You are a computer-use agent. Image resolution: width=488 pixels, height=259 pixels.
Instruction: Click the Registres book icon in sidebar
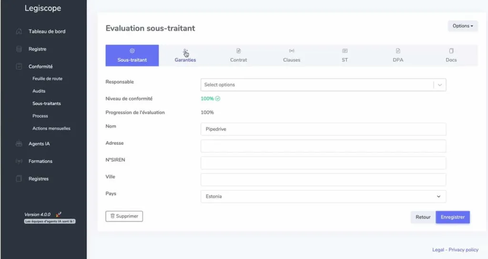19,179
